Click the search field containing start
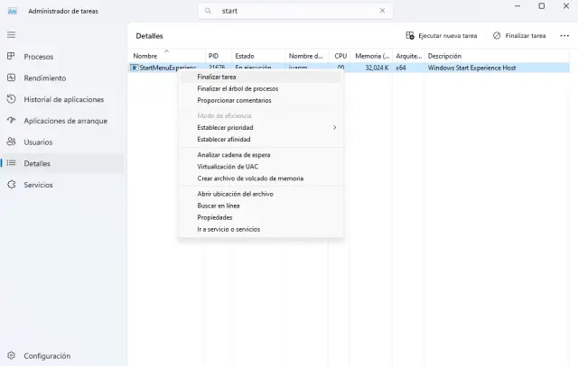Image resolution: width=578 pixels, height=366 pixels. tap(298, 12)
